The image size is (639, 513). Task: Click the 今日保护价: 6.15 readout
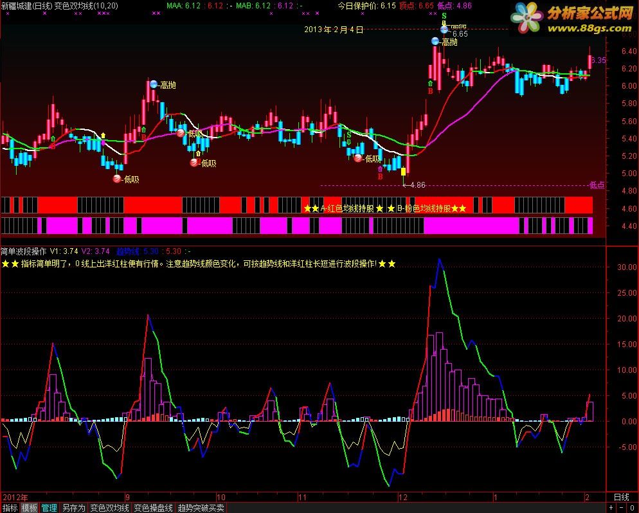tap(367, 6)
